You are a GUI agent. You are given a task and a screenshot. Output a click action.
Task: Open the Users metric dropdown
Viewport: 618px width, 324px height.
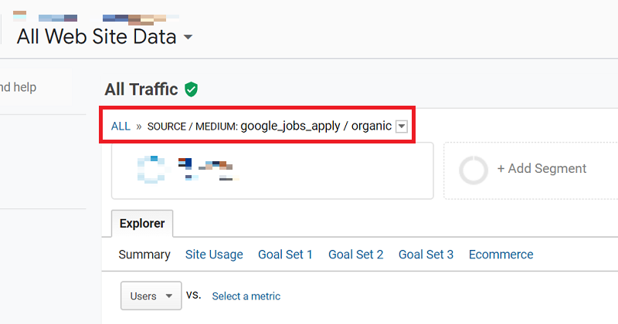point(151,295)
